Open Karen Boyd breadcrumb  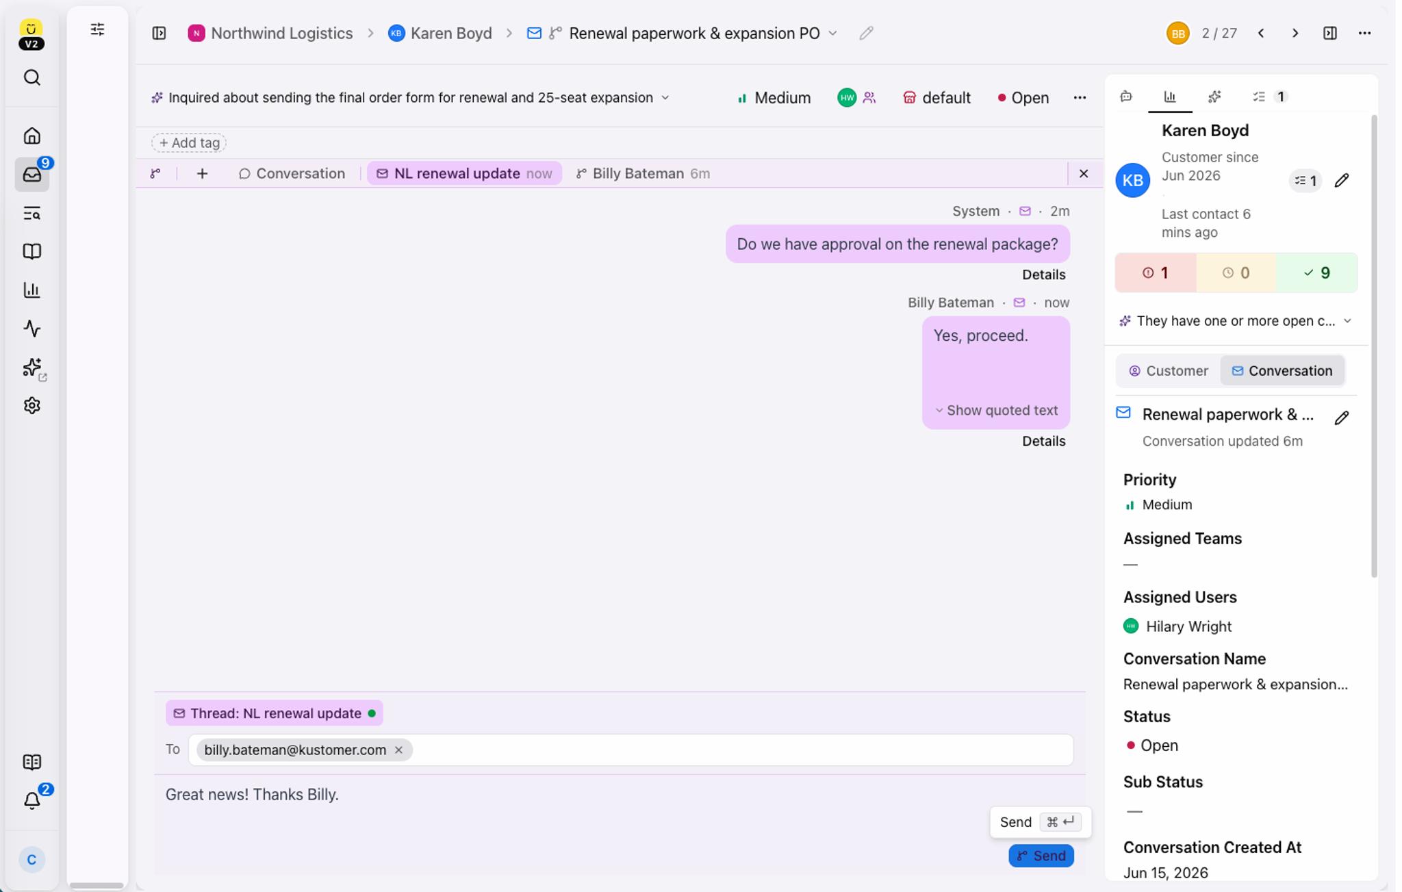439,33
